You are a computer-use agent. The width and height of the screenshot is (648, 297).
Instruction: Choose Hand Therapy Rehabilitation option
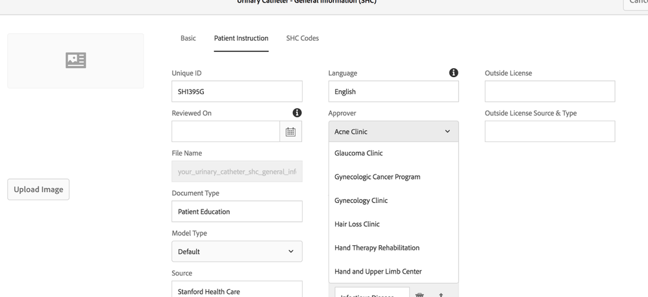point(377,248)
